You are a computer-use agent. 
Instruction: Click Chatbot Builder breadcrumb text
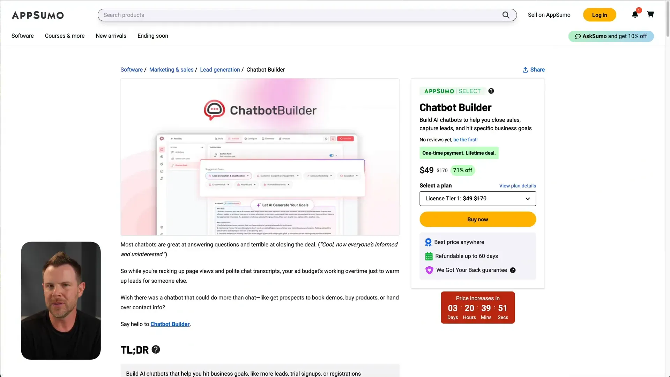click(266, 70)
